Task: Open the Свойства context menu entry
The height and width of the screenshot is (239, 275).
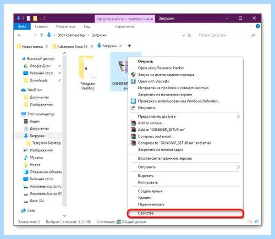Action: pyautogui.click(x=185, y=213)
